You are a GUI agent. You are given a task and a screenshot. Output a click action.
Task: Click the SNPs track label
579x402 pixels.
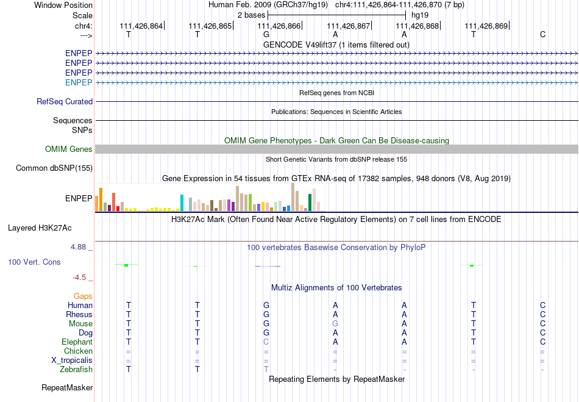coord(82,130)
